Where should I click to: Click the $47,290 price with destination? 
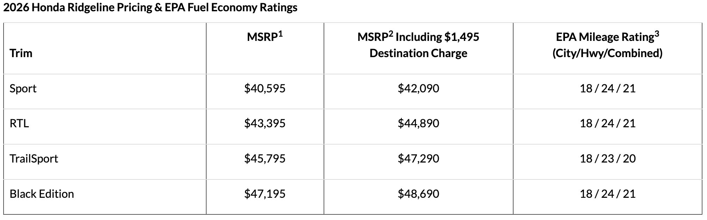click(418, 159)
